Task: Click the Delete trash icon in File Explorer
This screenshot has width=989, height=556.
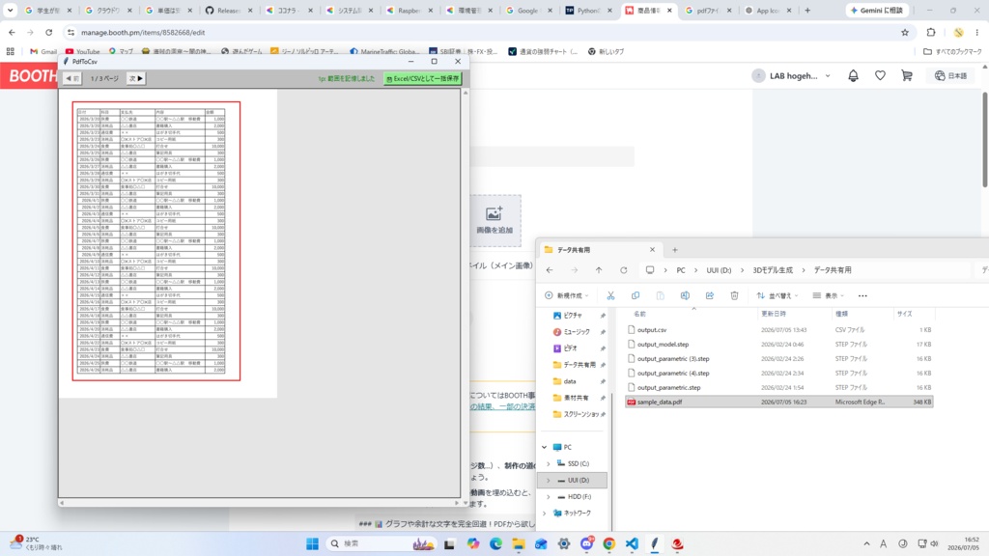Action: click(x=734, y=295)
